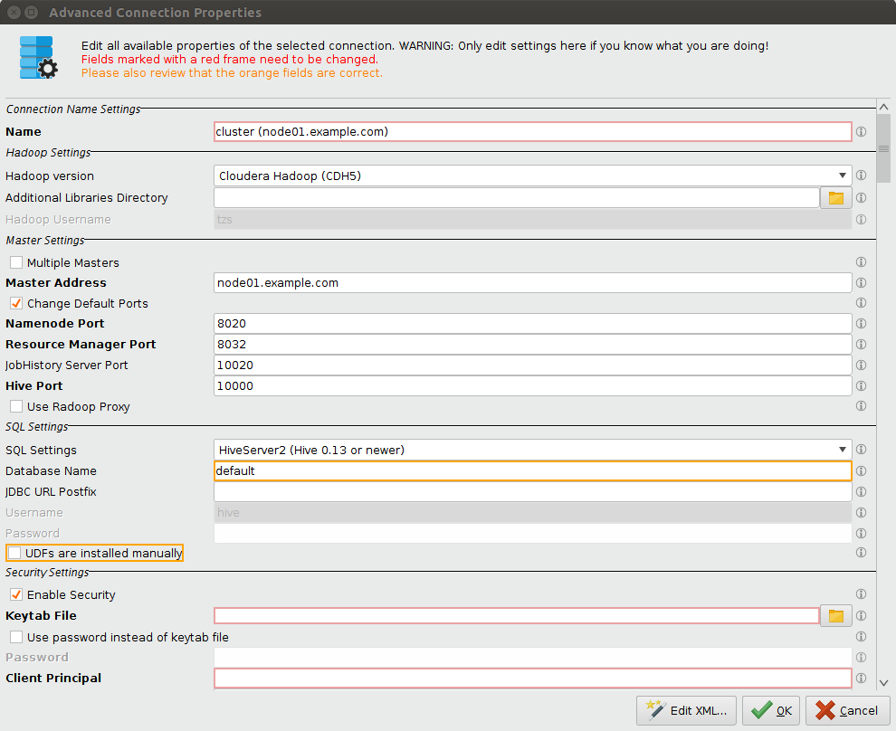
Task: Click info icon for Namenode Port
Action: coord(861,324)
